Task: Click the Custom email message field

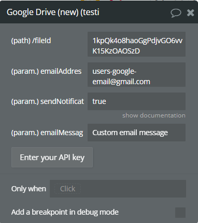Action: pyautogui.click(x=136, y=133)
